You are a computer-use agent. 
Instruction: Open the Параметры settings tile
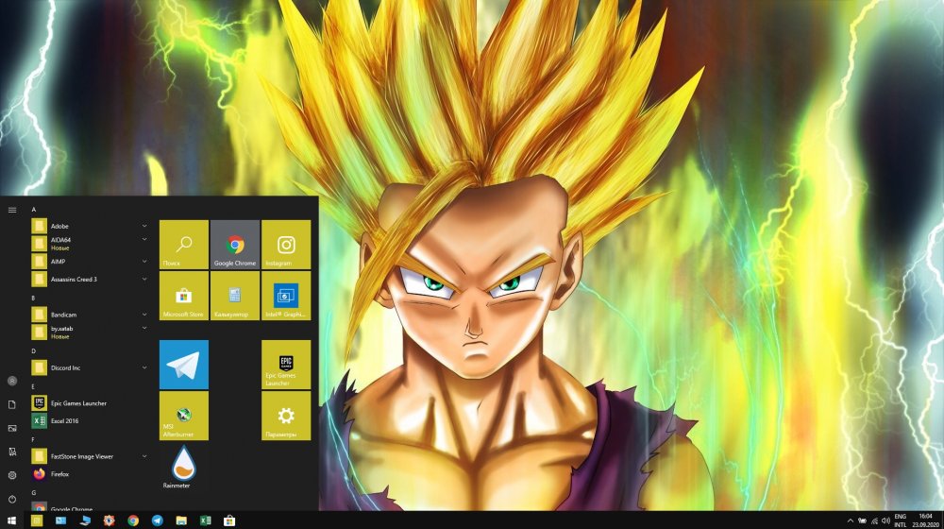285,416
